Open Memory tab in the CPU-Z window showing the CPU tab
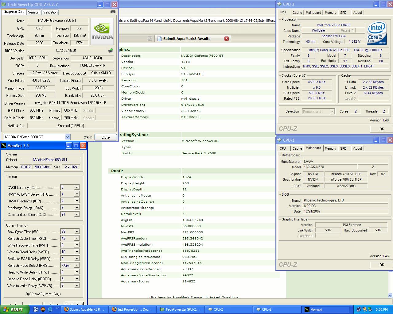Screen dimensions: 393x314 click(330, 13)
